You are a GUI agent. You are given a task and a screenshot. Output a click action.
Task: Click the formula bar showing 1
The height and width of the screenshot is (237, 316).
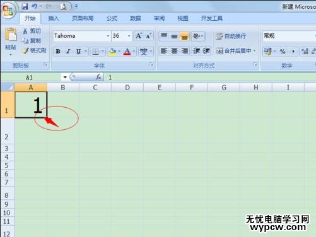click(210, 78)
